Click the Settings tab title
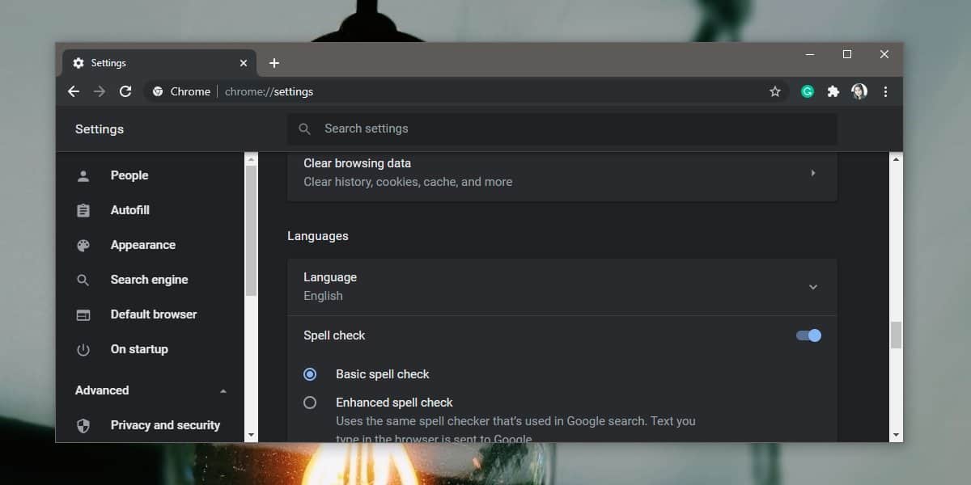Viewport: 971px width, 485px height. click(x=108, y=63)
